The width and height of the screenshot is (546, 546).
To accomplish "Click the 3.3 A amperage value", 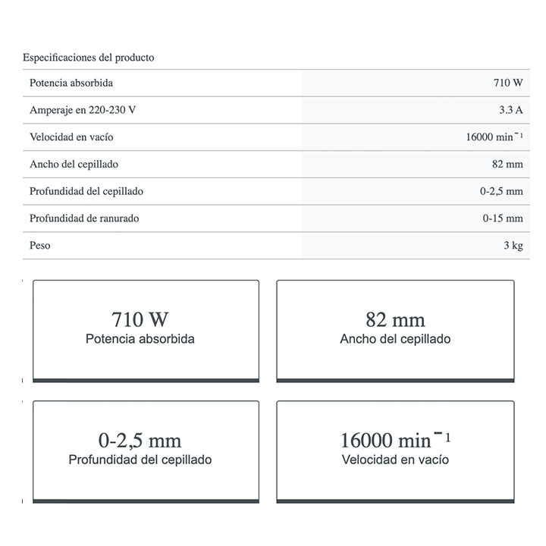I will click(510, 110).
